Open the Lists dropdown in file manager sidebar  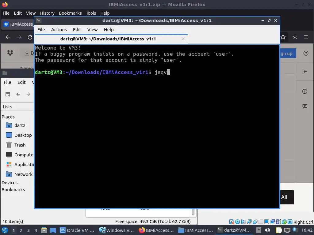coord(17,107)
